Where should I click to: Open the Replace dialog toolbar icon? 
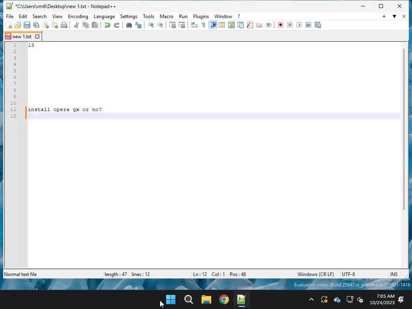pos(138,25)
